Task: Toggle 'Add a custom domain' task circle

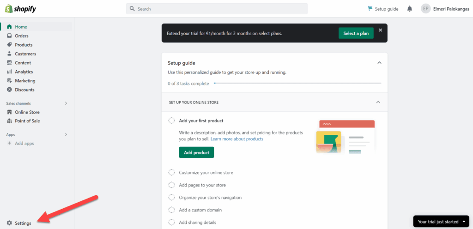Action: click(x=171, y=210)
